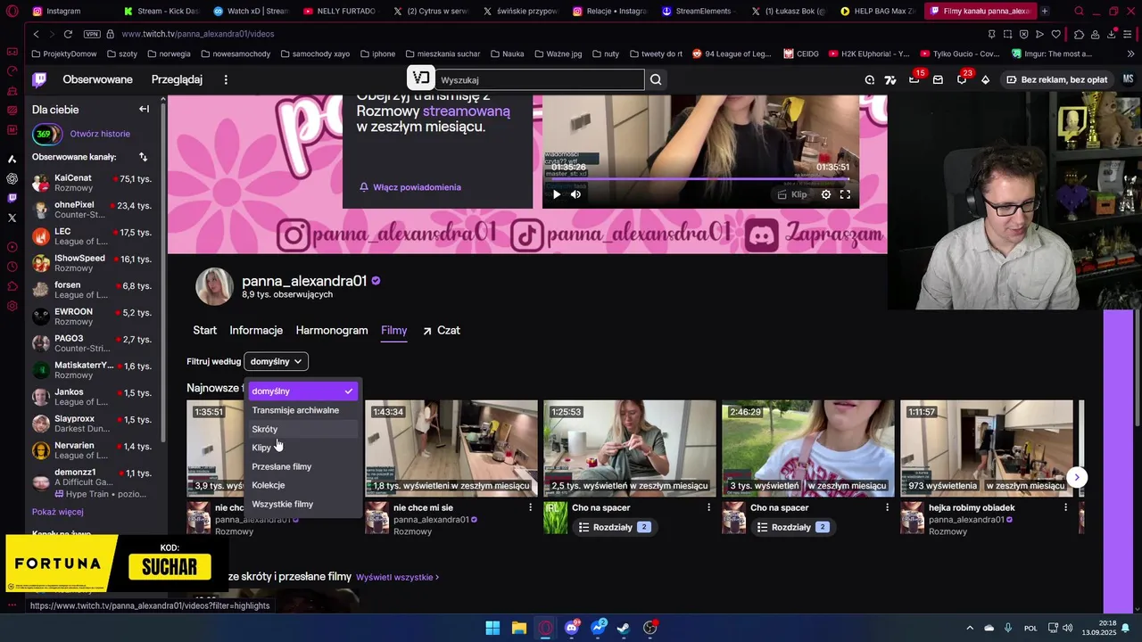Go to the Twitch home logo

point(39,79)
